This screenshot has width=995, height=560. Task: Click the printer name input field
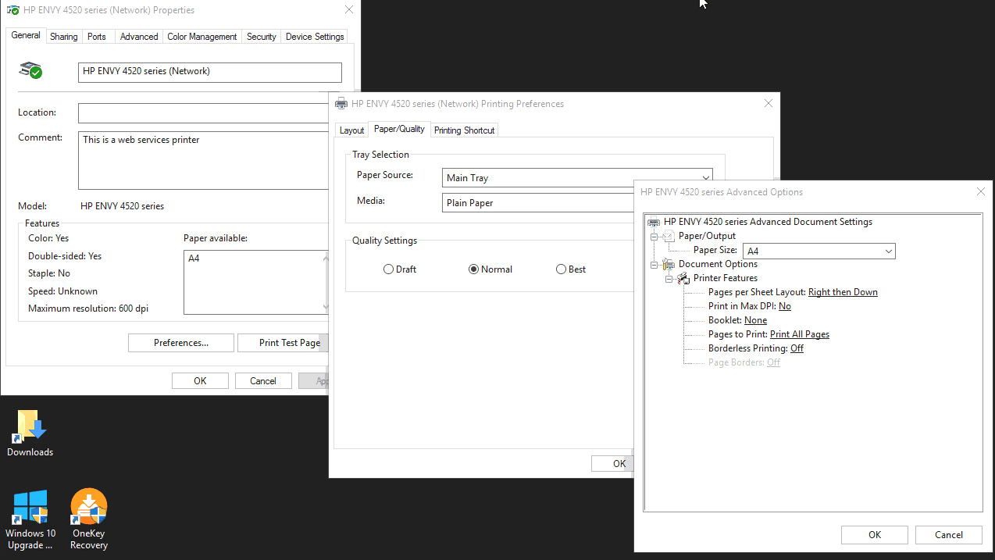tap(210, 72)
